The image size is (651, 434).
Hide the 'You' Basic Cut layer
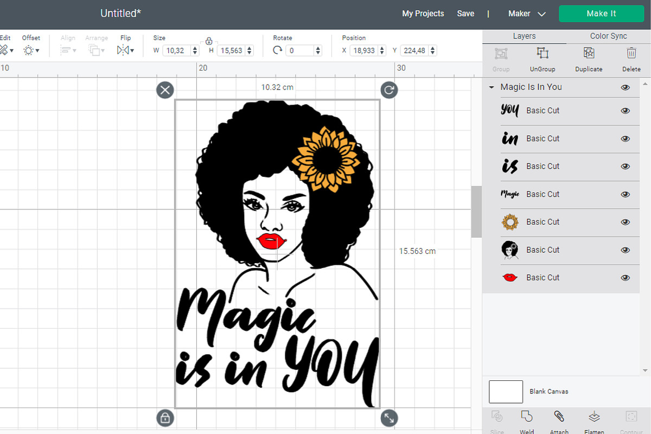626,111
